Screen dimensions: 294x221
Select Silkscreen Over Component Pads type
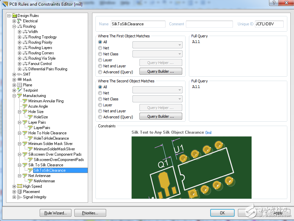55,154
